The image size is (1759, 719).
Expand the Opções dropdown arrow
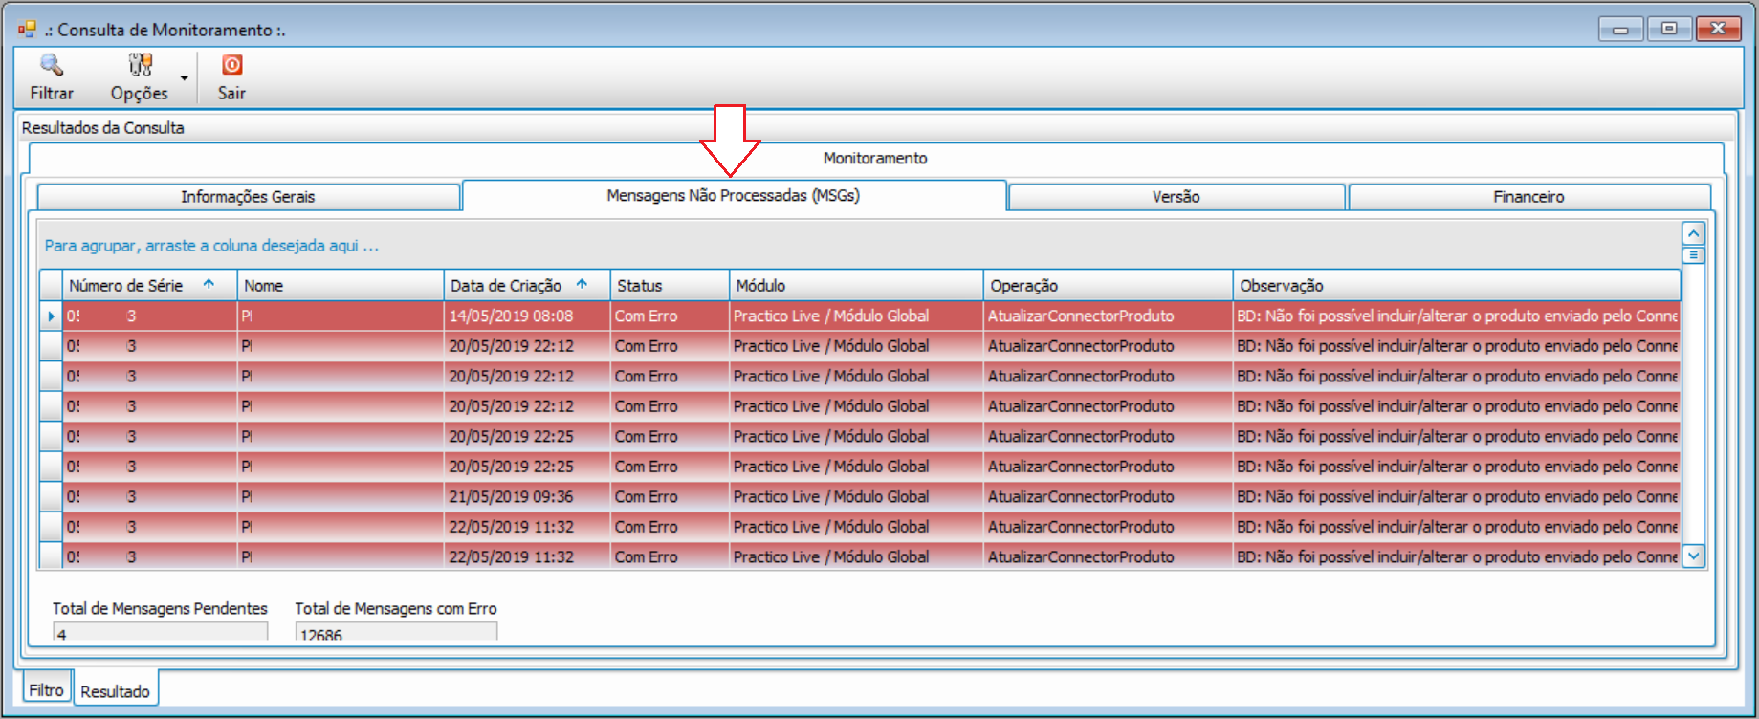click(185, 78)
